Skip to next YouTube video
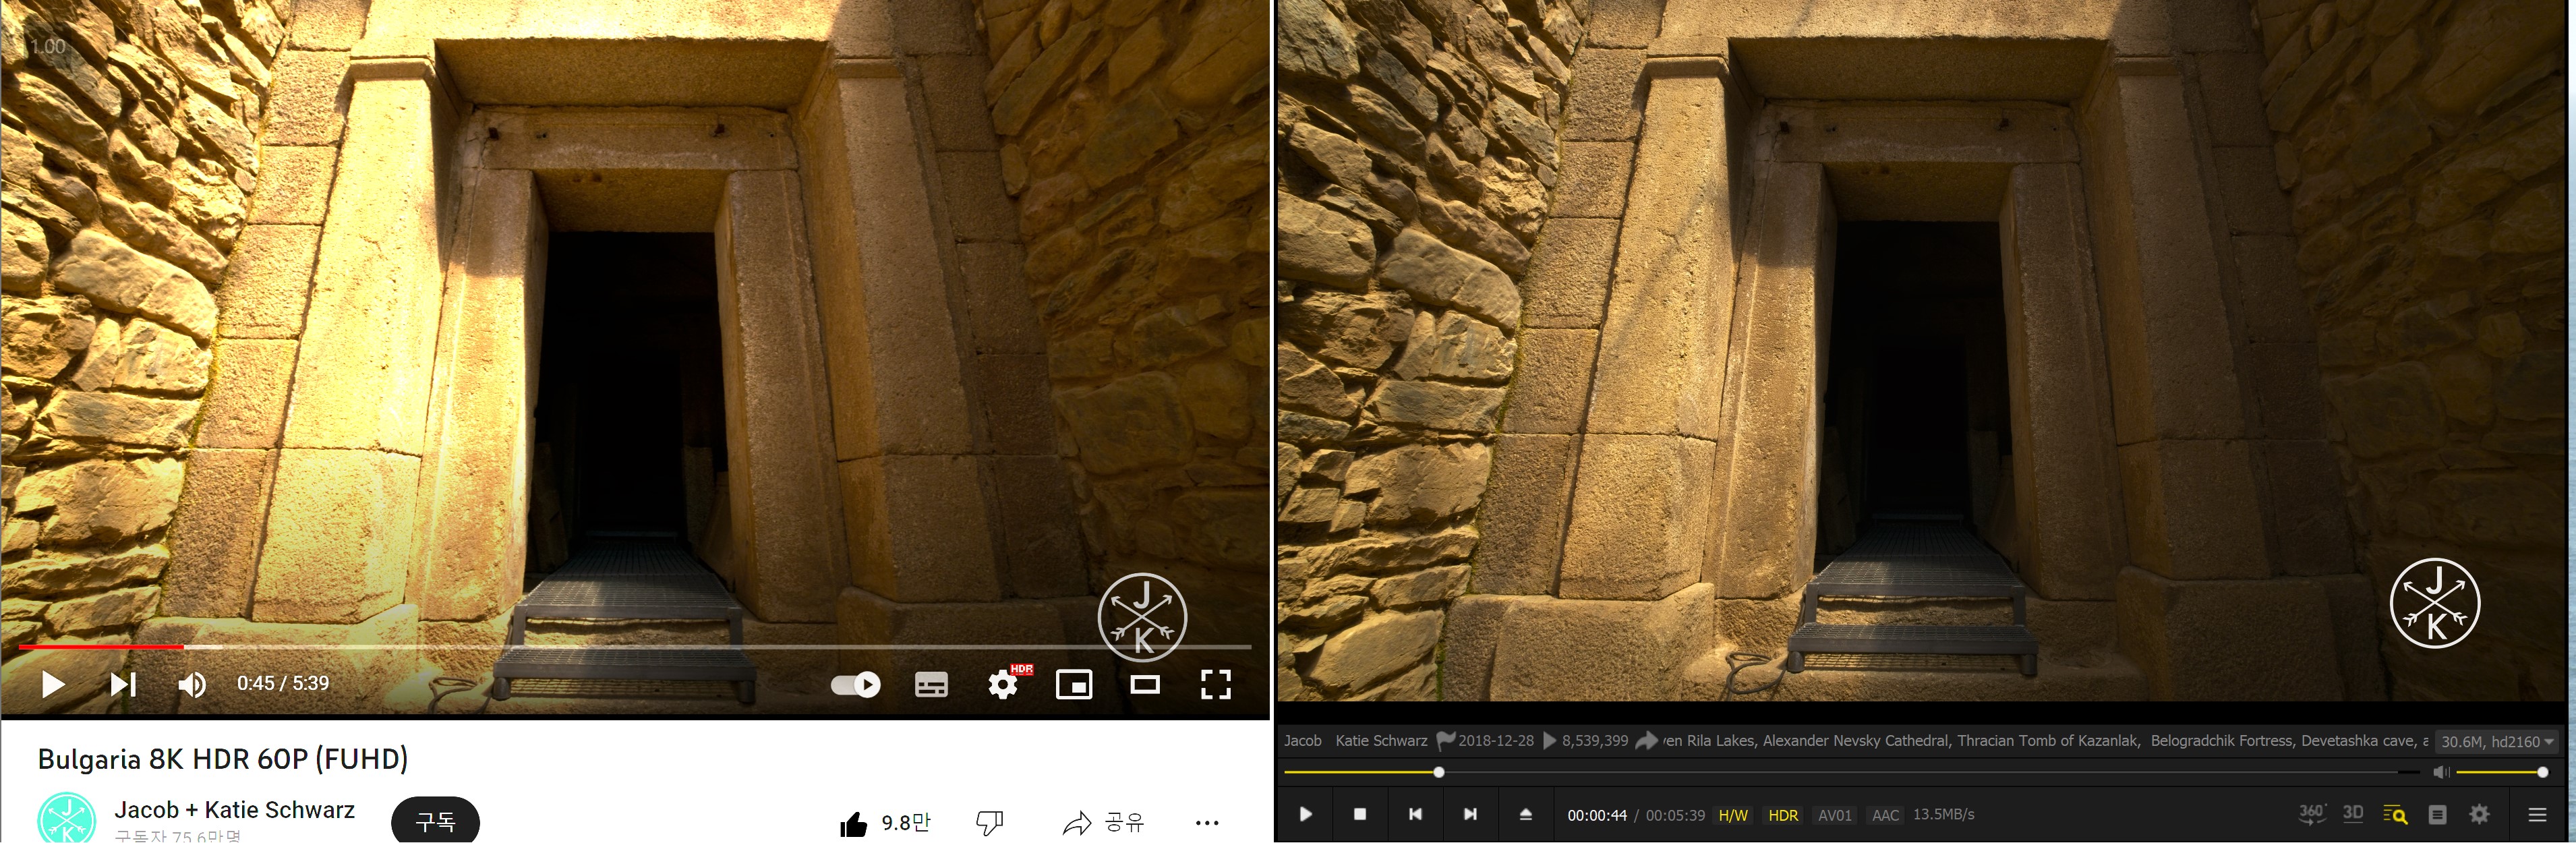Image resolution: width=2576 pixels, height=843 pixels. 122,684
